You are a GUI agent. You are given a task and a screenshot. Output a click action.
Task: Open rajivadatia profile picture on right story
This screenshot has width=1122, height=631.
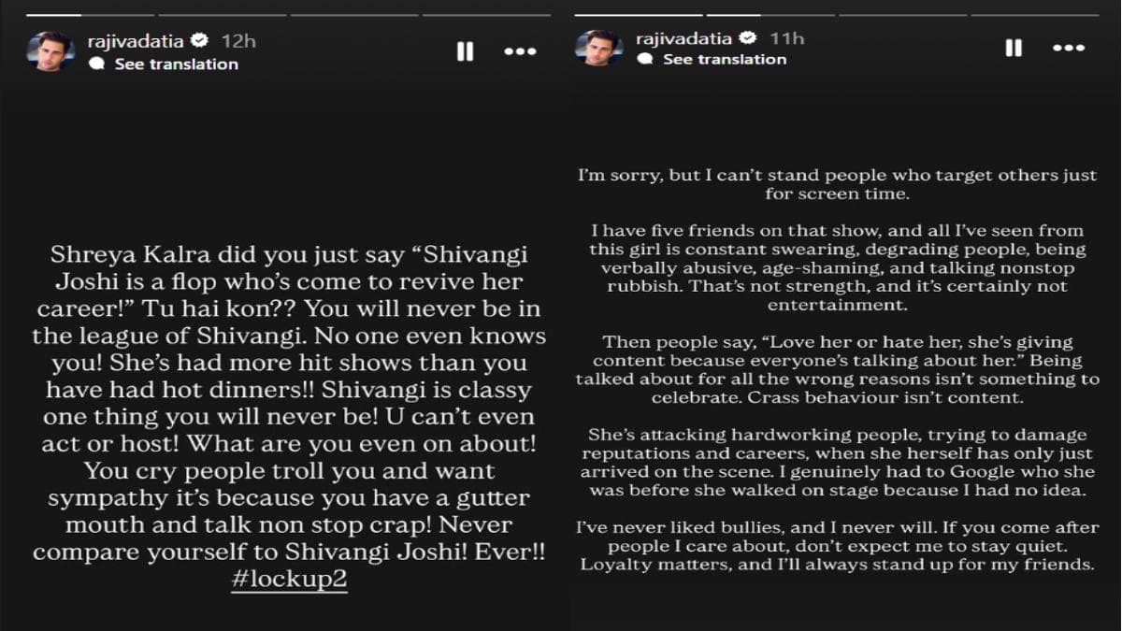[598, 47]
